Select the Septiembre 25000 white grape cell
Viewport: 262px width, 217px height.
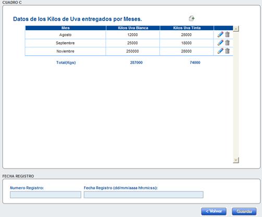133,43
